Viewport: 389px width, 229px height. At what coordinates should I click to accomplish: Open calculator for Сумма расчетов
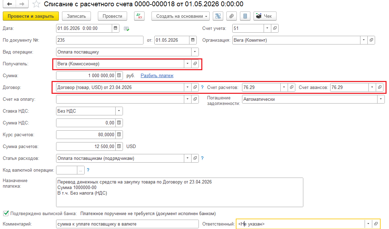click(119, 146)
